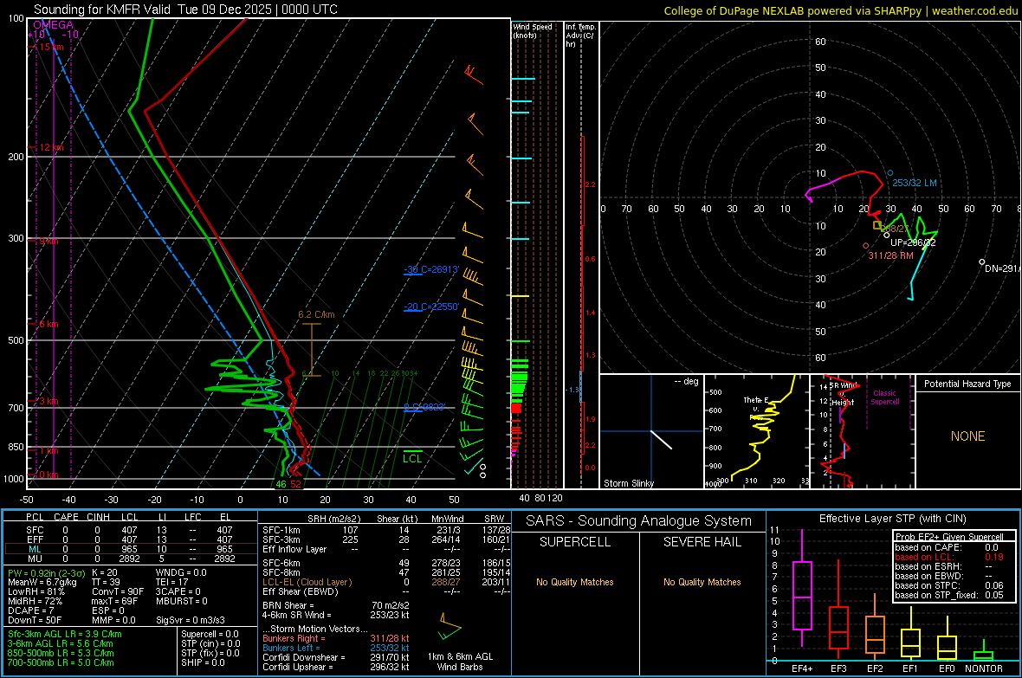Image resolution: width=1022 pixels, height=678 pixels.
Task: Click the white Storm Slinky line
Action: (x=661, y=439)
